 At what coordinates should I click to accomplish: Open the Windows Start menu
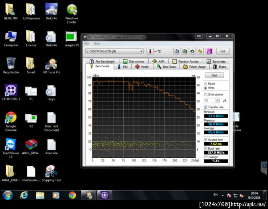coord(8,195)
